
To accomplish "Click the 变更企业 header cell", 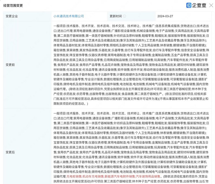I will (12, 16).
